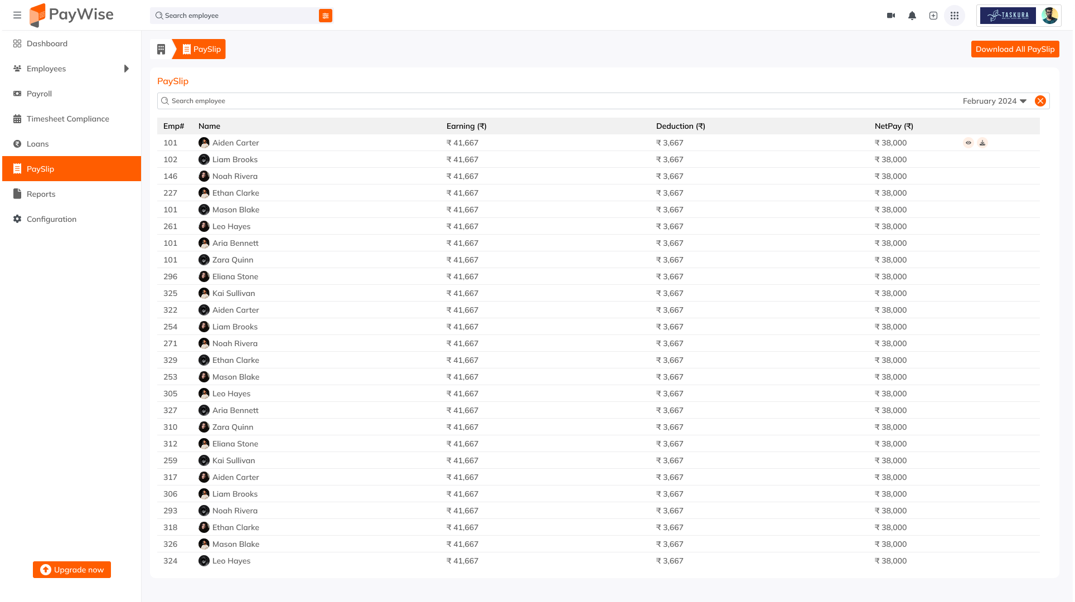Click the hamburger menu icon

click(17, 16)
